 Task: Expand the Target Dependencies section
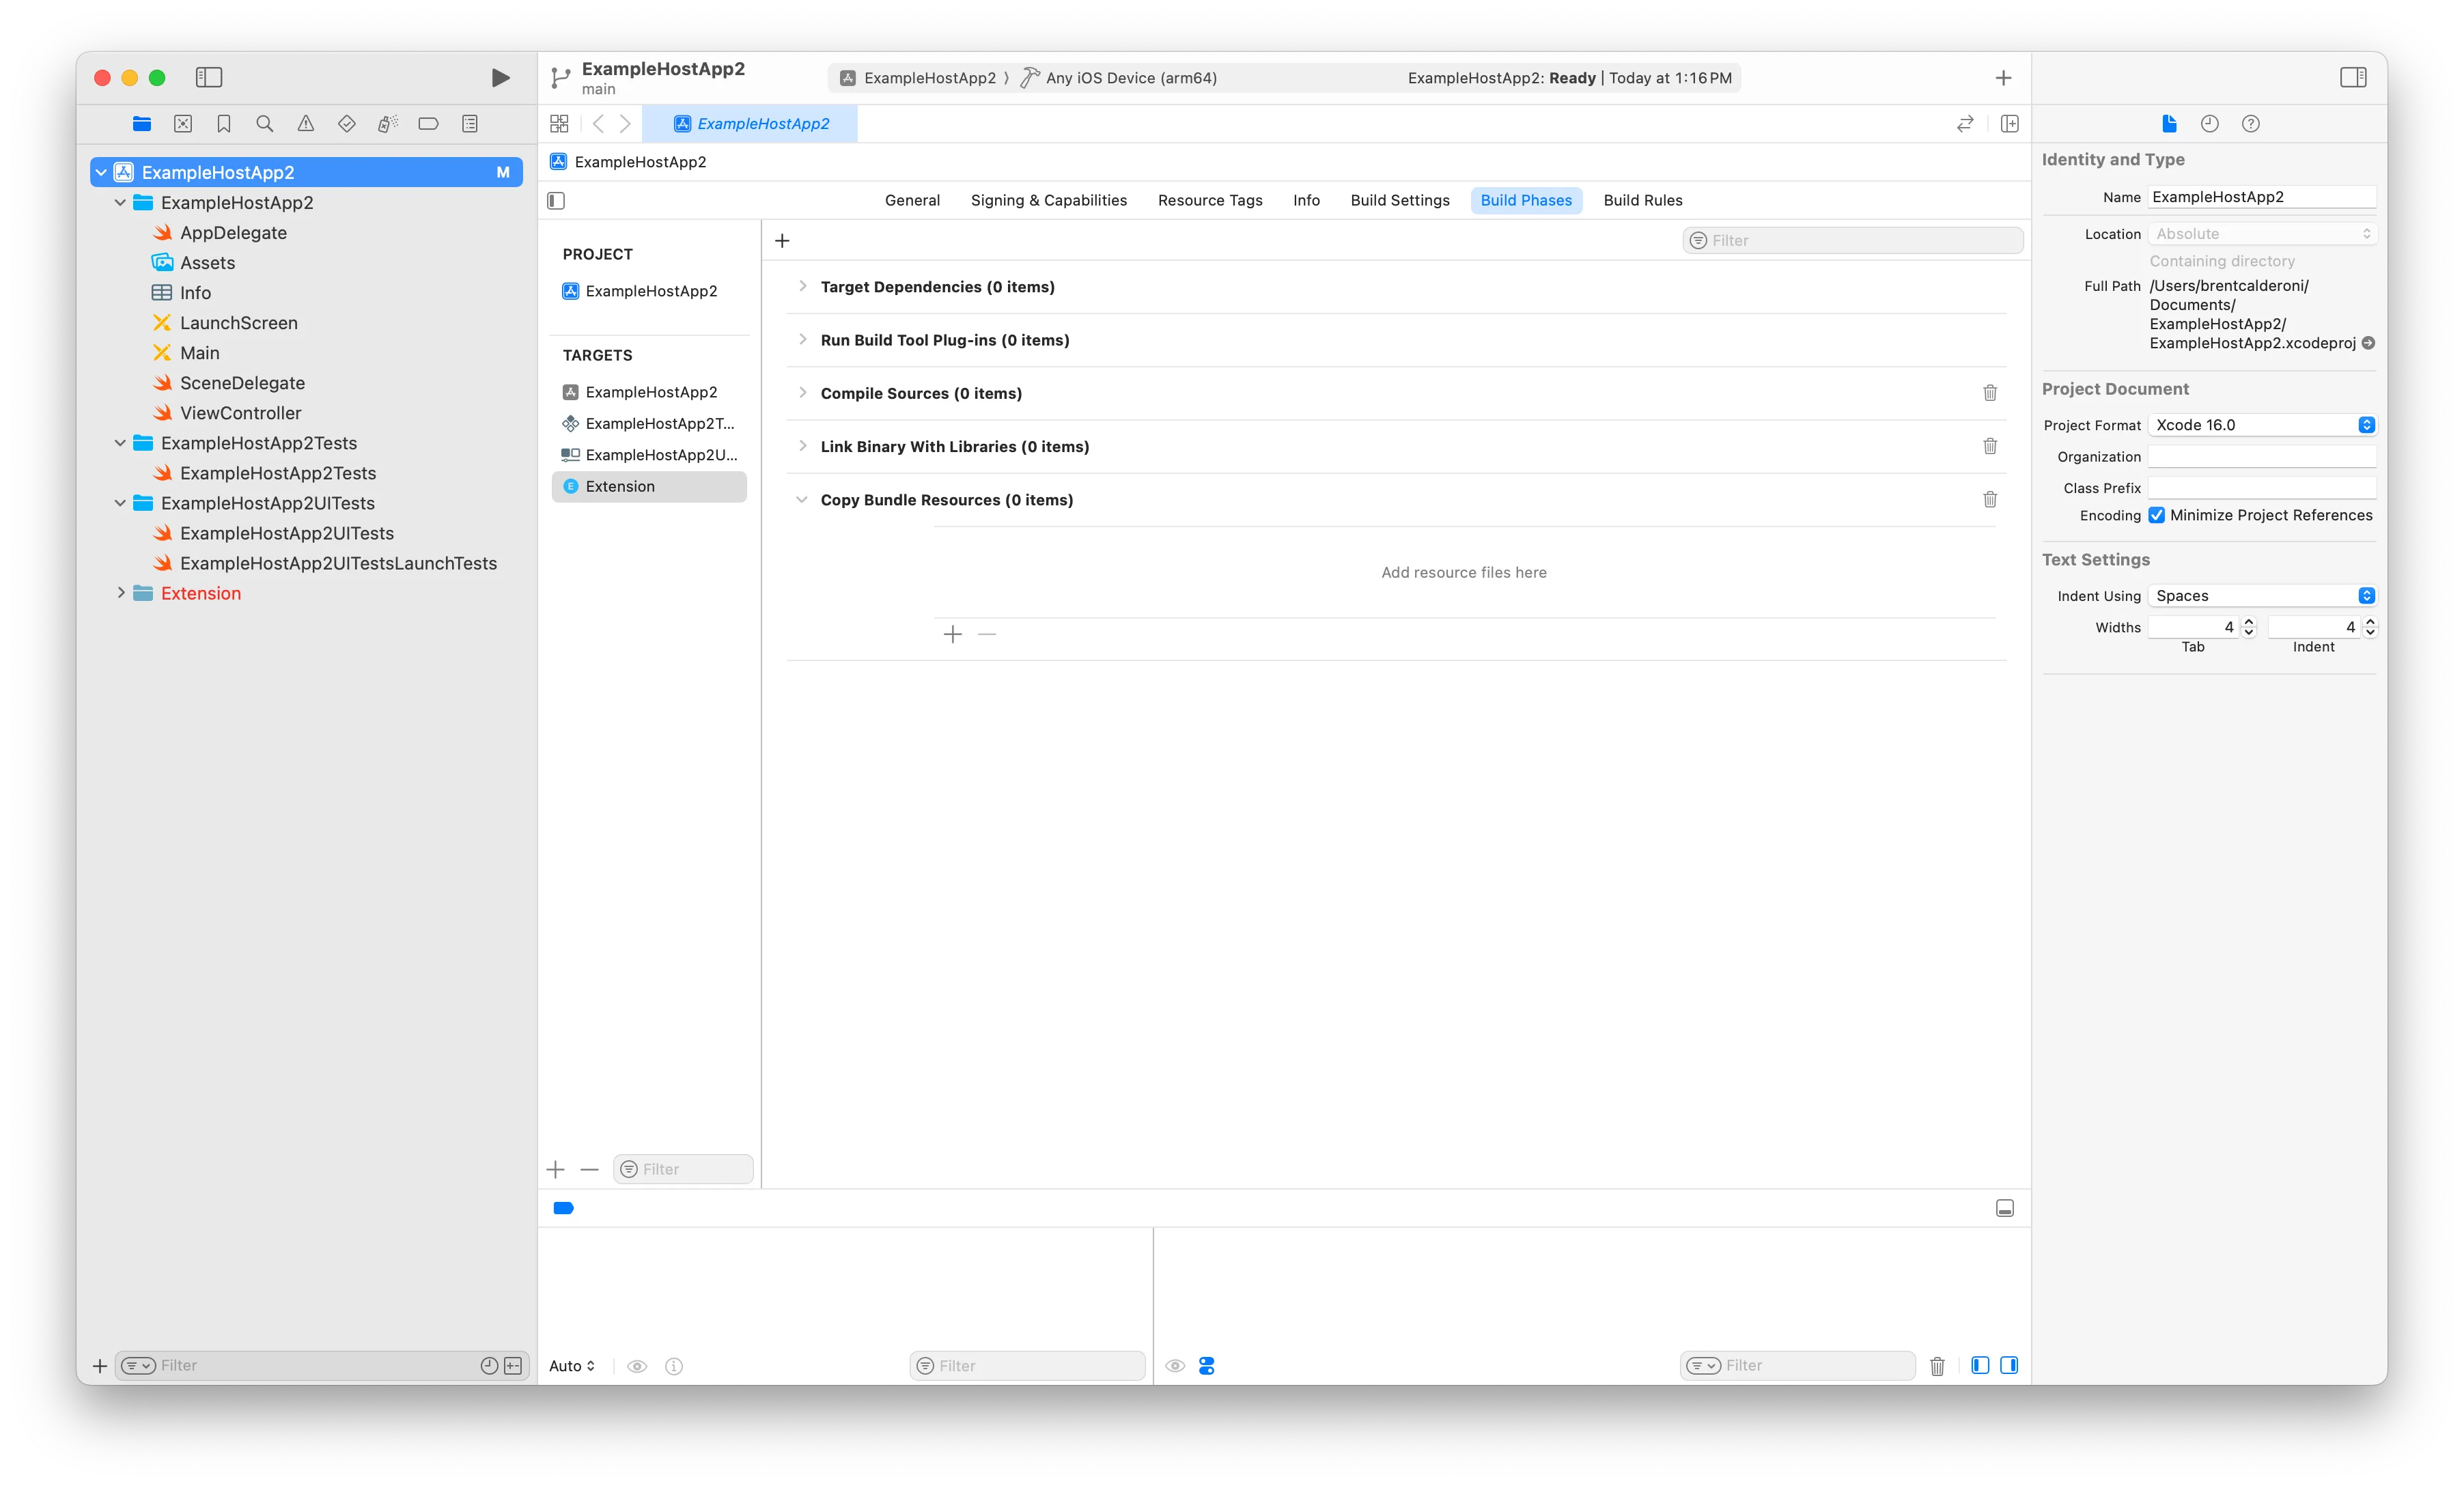(x=802, y=287)
